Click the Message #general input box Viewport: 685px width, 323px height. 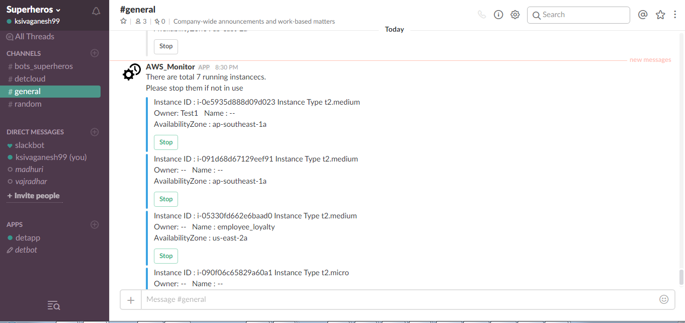click(x=400, y=300)
